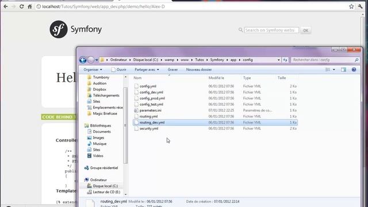Click Tutos in the Explorer breadcrumb

[x=200, y=60]
